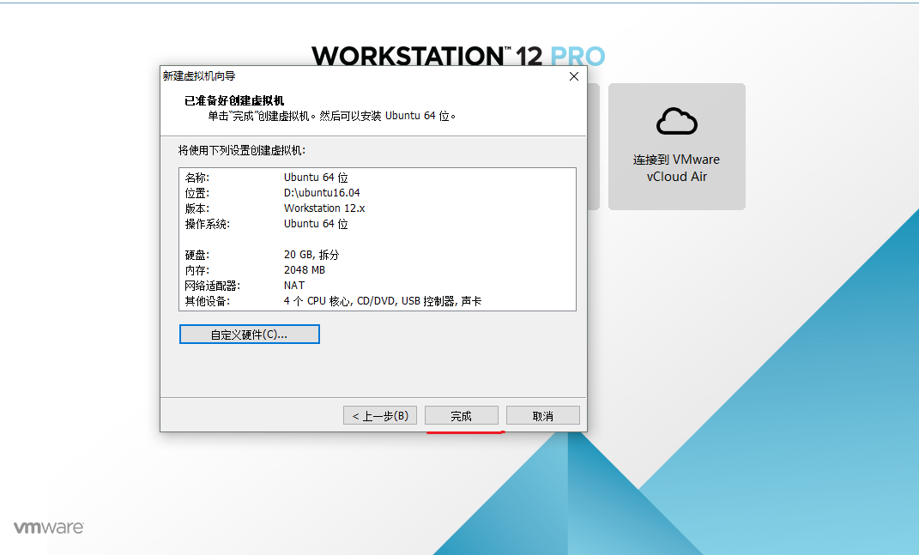Image resolution: width=919 pixels, height=555 pixels.
Task: Select the 版本 row label
Action: click(197, 208)
